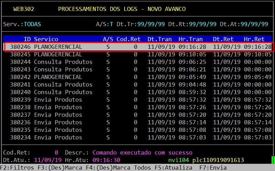Viewport: 275px width, 171px height.
Task: Click the Dt.Tr date filter field
Action: click(151, 24)
